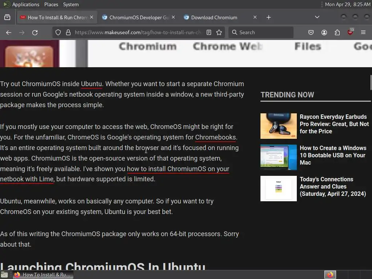Close the How To Install & Run tab
Screen dimensions: 372x279
tap(92, 17)
